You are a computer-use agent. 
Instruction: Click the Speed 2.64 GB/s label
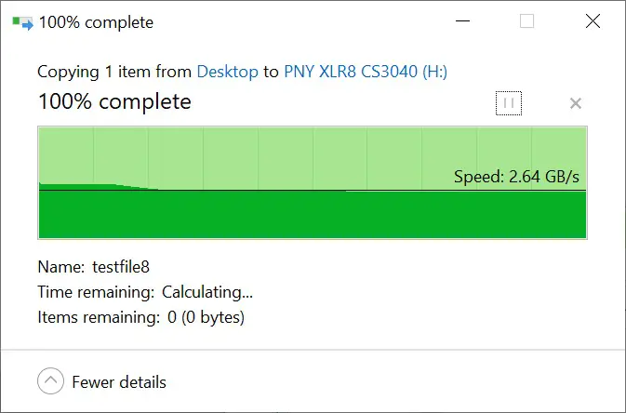(x=516, y=177)
